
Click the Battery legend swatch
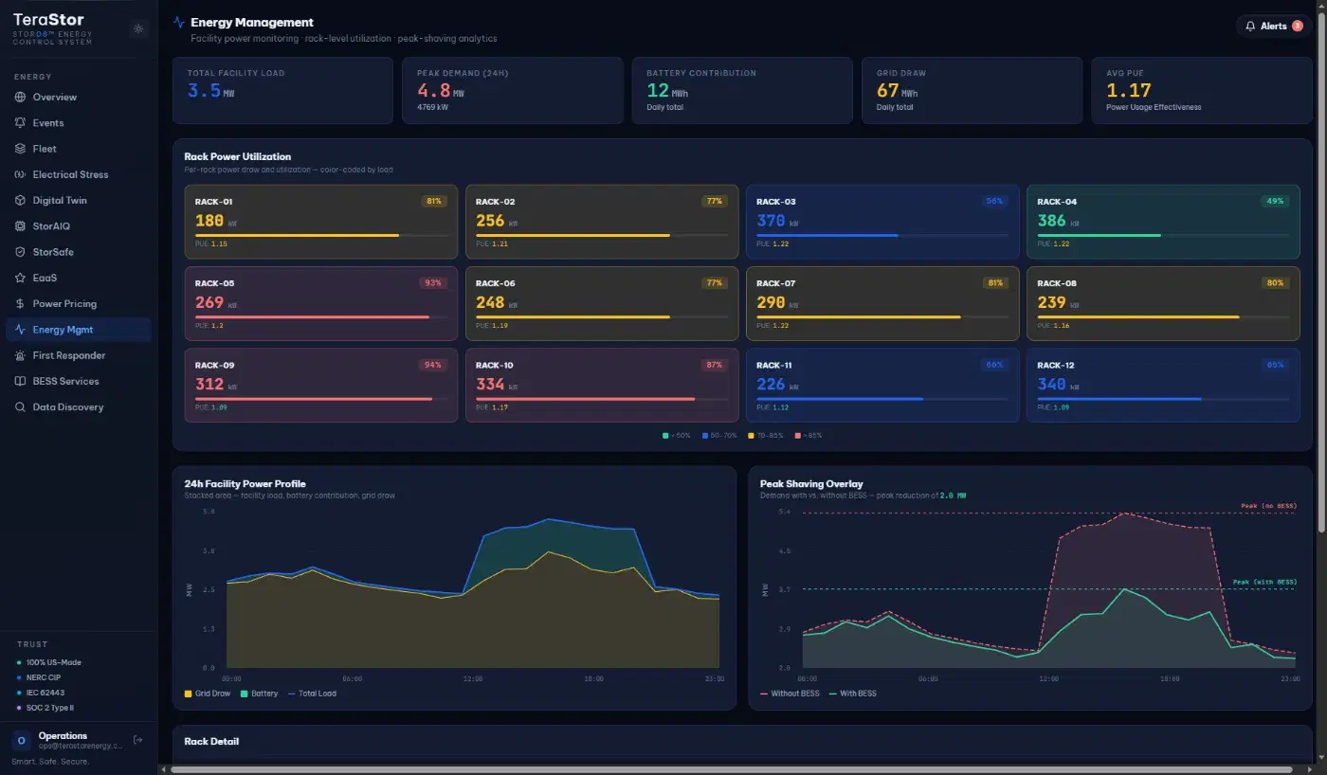tap(244, 694)
